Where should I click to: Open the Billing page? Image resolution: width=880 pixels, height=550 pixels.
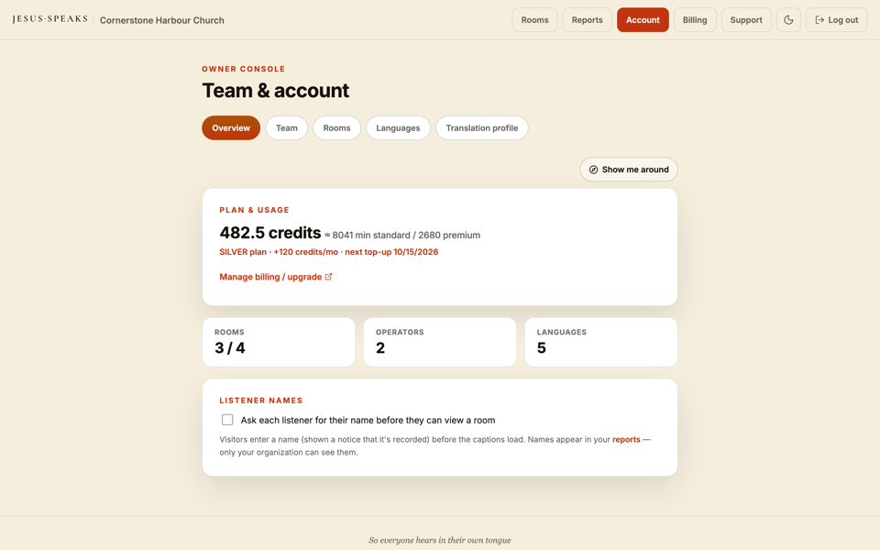tap(695, 19)
